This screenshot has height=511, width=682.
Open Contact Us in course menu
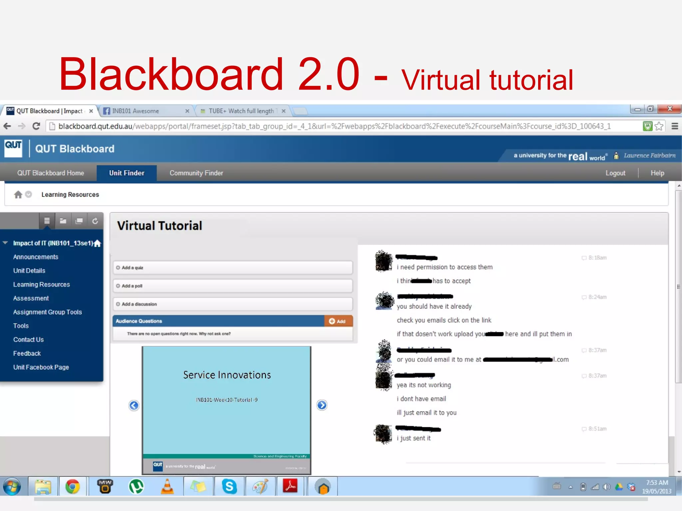click(28, 339)
